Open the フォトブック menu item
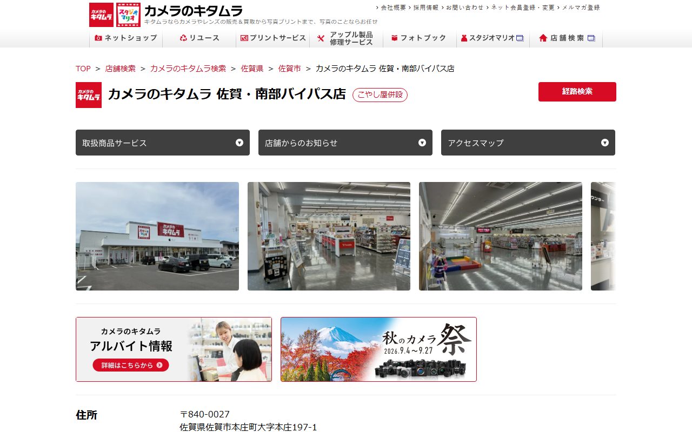 [x=420, y=38]
